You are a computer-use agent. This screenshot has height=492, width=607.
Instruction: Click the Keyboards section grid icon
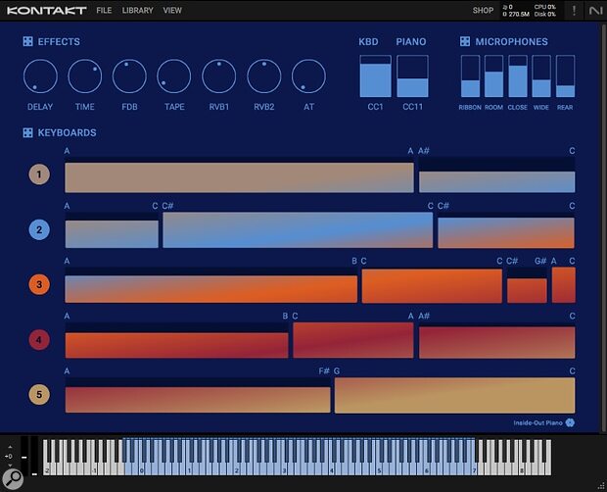coord(27,133)
